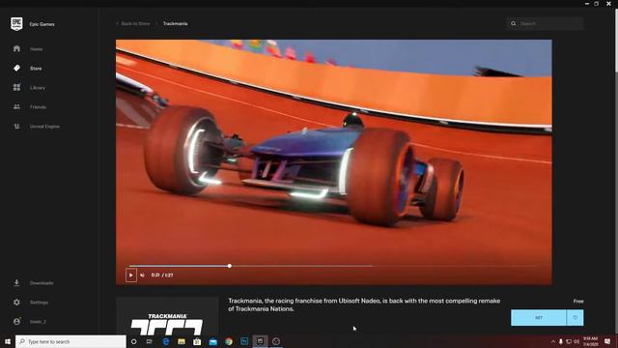Open Unreal Engine section
This screenshot has height=348, width=618.
(44, 127)
